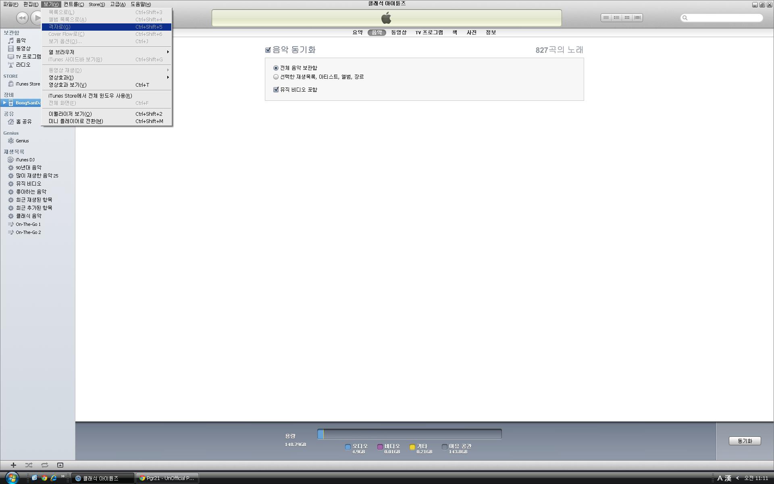Open 라디오 in sidebar
The height and width of the screenshot is (484, 774).
pyautogui.click(x=23, y=65)
